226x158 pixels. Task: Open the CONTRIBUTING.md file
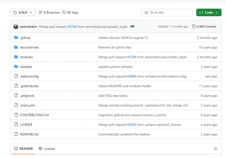tap(34, 115)
